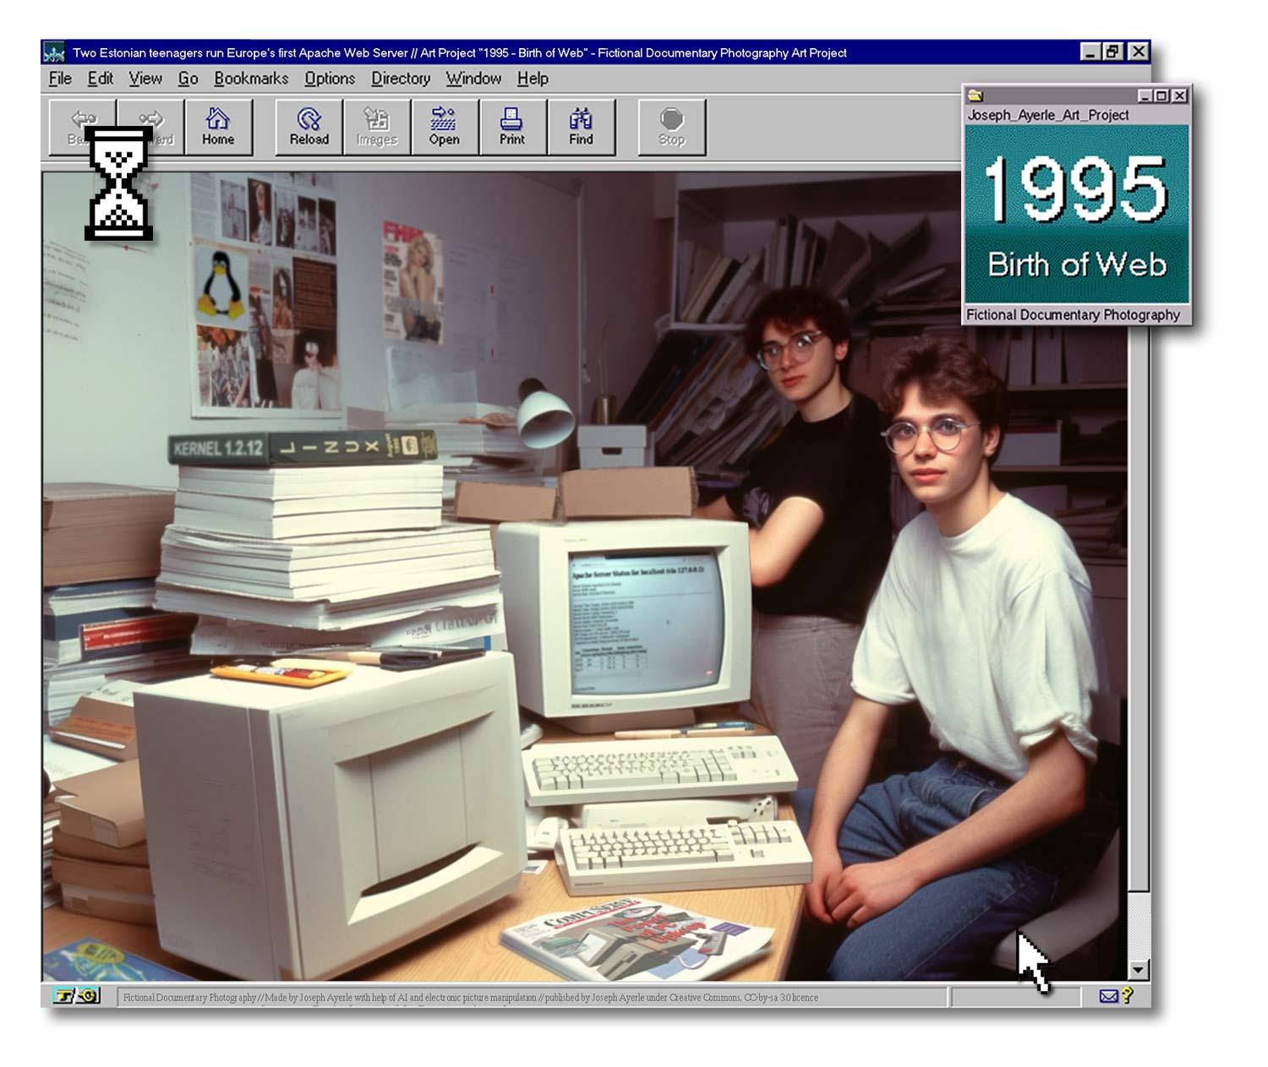Hit the Stop loading button
This screenshot has height=1067, width=1268.
(671, 127)
